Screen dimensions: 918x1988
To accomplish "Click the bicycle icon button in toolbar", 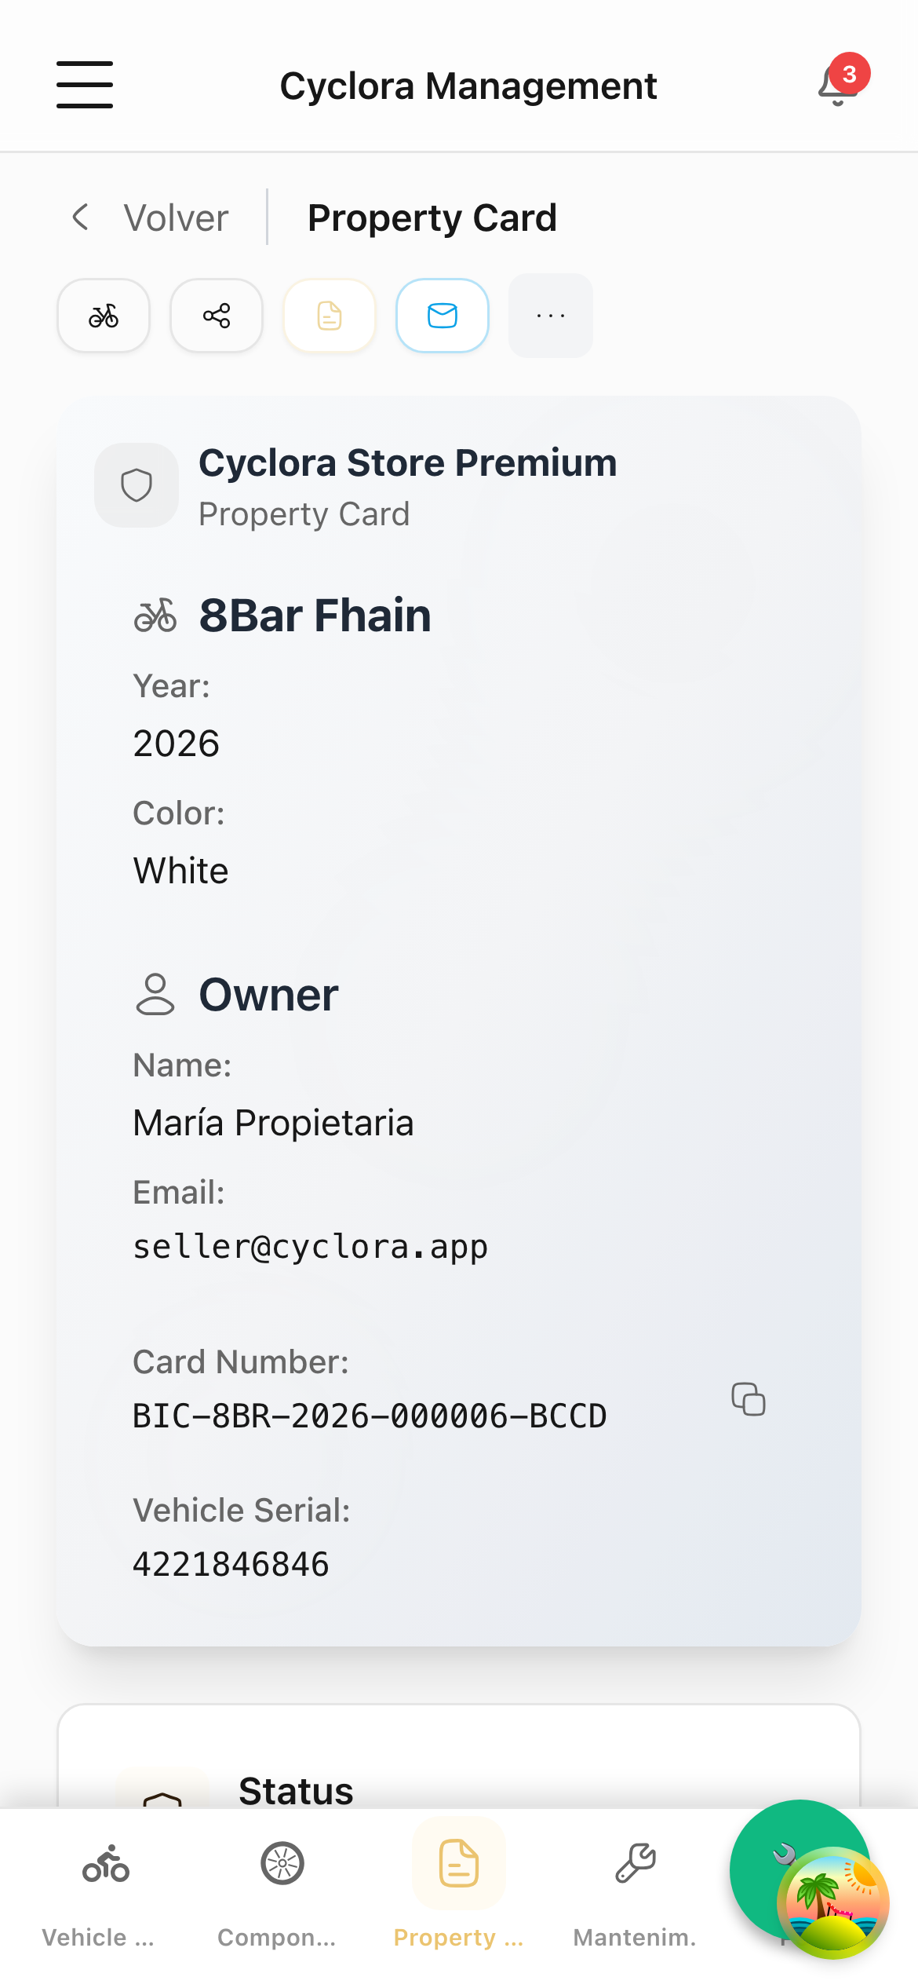I will point(104,316).
